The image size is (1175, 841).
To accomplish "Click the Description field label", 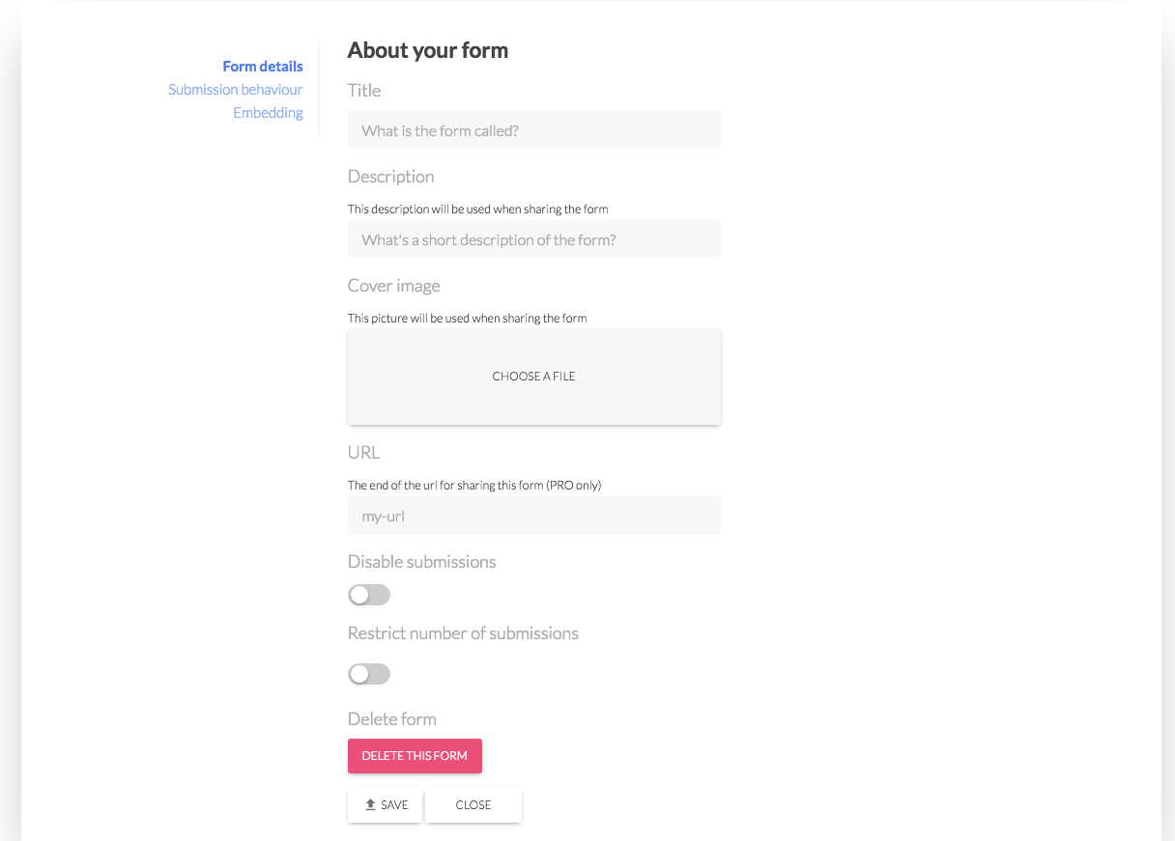I will click(390, 177).
